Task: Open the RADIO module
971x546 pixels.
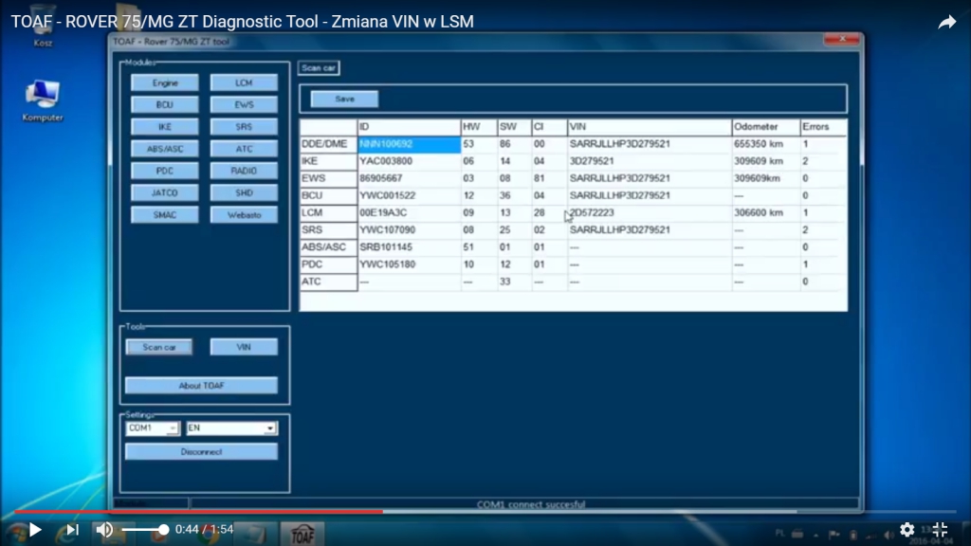Action: [244, 171]
